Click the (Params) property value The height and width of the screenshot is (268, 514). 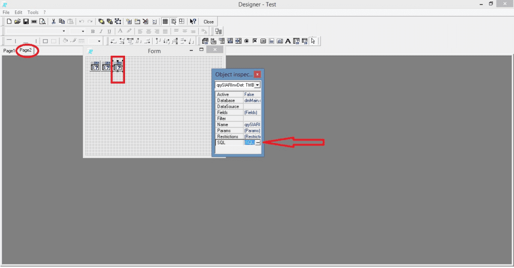(x=252, y=130)
